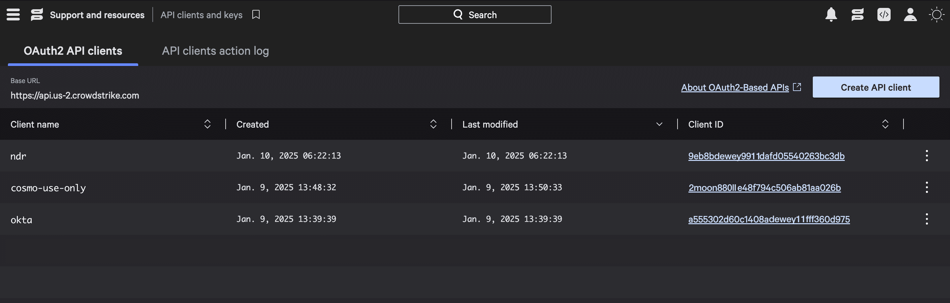
Task: Select the OAuth2 API clients tab
Action: coord(73,51)
